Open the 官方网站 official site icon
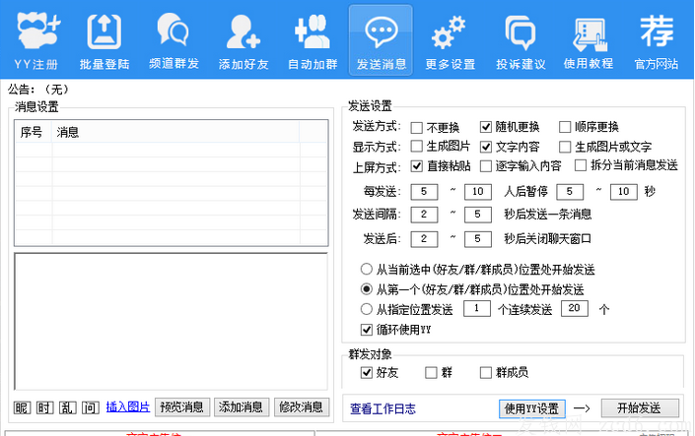Viewport: 695px width, 436px height. [657, 40]
